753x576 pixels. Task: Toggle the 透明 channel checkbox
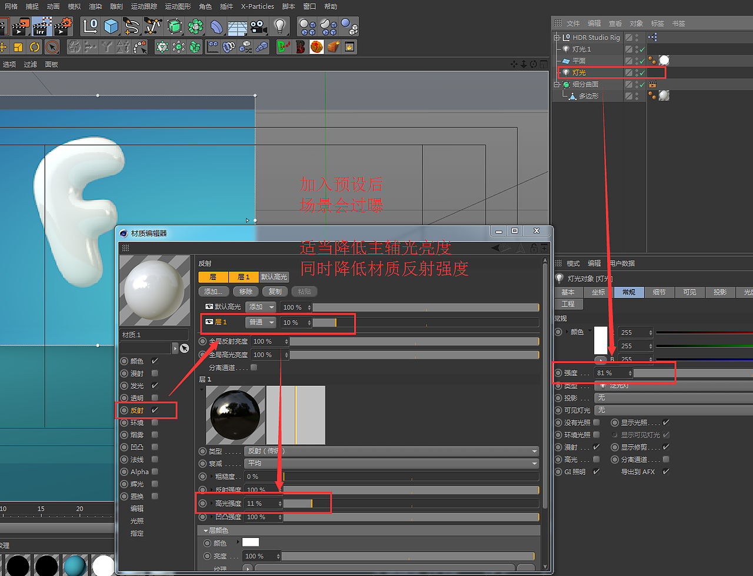pos(155,398)
